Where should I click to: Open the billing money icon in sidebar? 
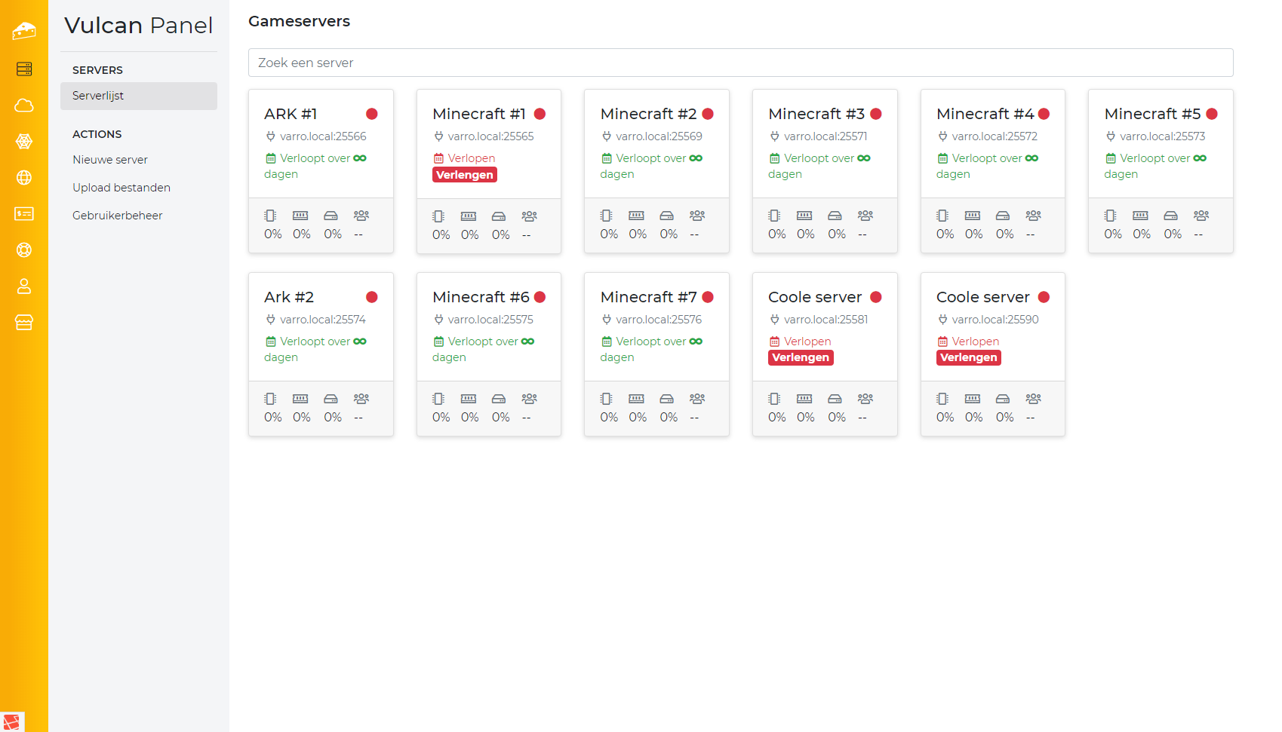(x=24, y=214)
